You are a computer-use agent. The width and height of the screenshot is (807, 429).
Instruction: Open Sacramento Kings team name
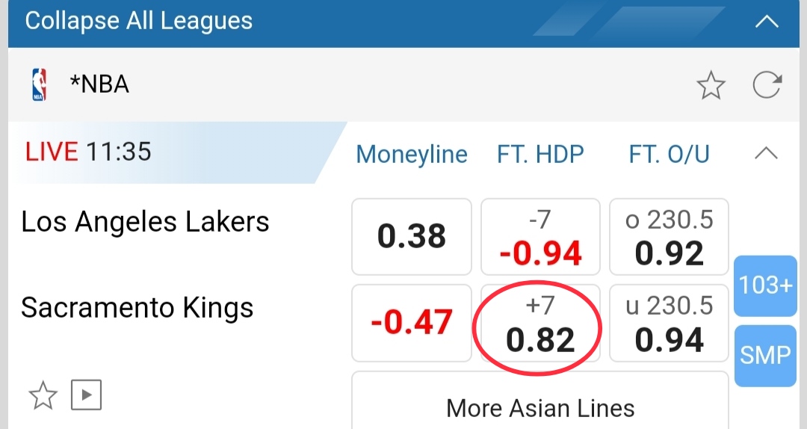click(x=137, y=308)
